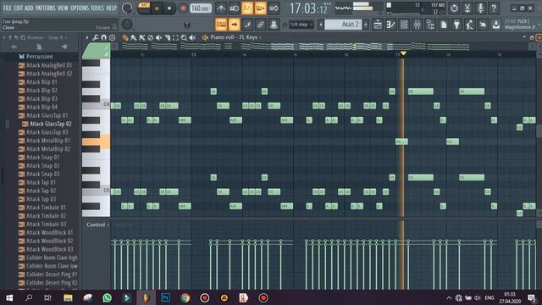Toggle typing keyboard to piano icon
Viewport: 542px width, 305px height.
221,25
